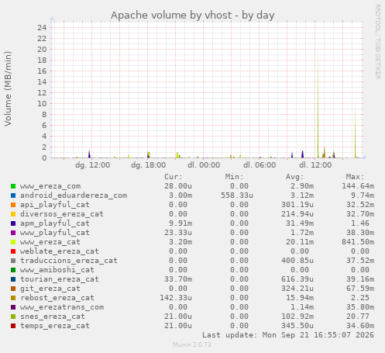Click the tourian_ereza_cat navy swatch
Viewport: 385px width, 353px height.
pyautogui.click(x=13, y=279)
